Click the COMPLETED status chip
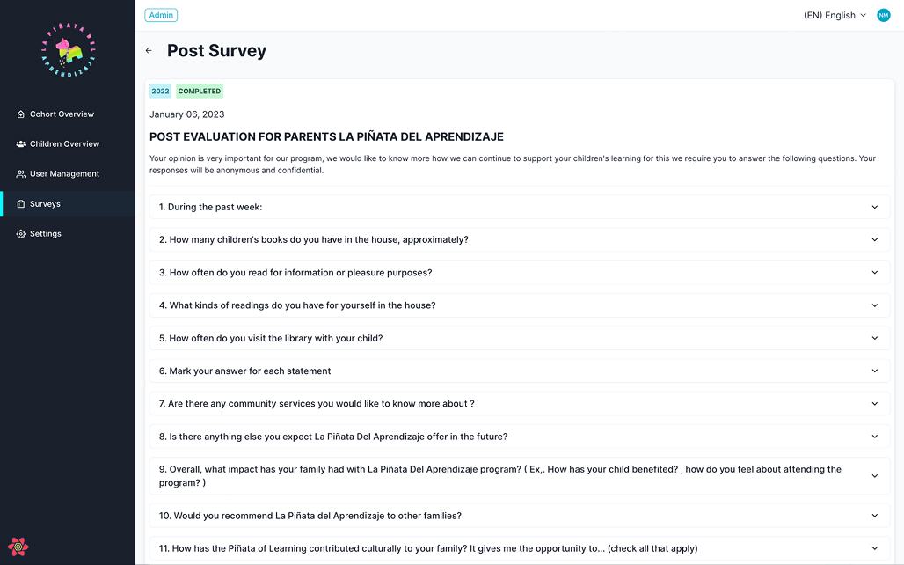 click(x=199, y=91)
